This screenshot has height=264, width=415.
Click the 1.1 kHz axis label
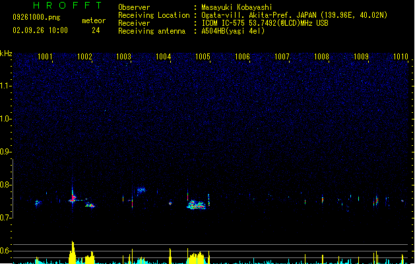point(5,86)
